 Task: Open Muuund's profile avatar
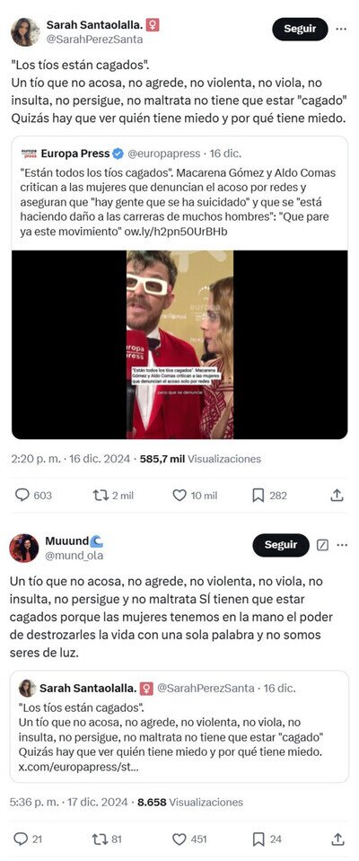click(24, 548)
